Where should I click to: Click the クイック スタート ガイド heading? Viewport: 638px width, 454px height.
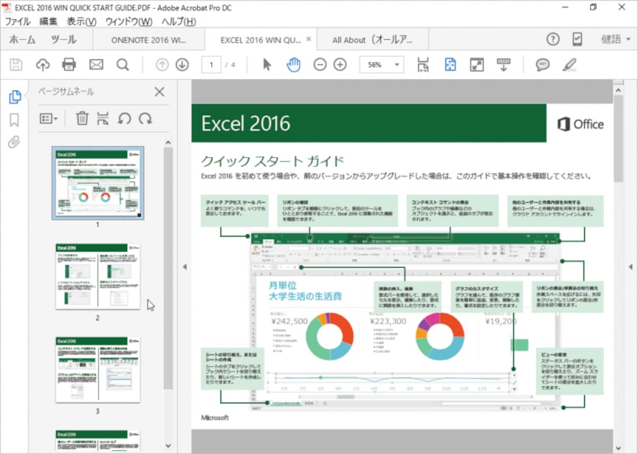click(272, 161)
